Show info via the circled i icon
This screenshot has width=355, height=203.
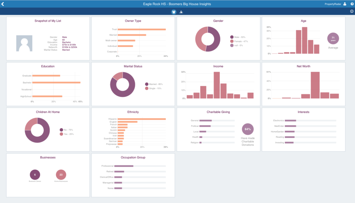(x=352, y=11)
